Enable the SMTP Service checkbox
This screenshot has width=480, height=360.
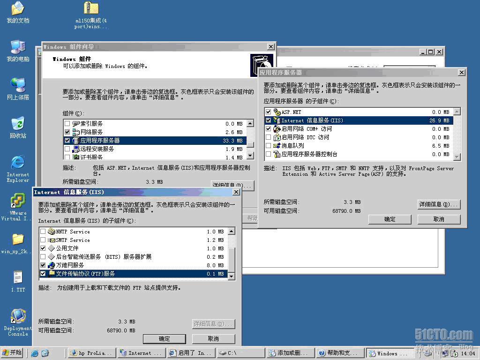pyautogui.click(x=43, y=240)
